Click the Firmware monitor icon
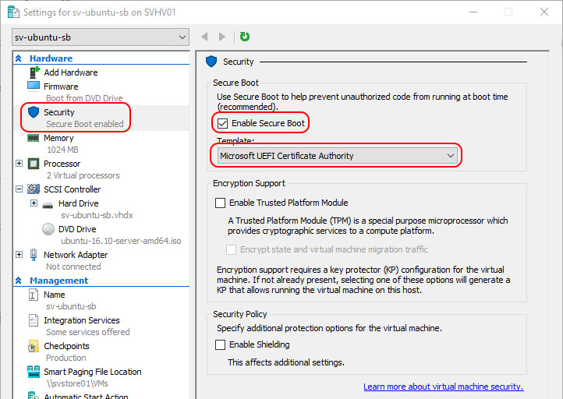 (x=34, y=87)
